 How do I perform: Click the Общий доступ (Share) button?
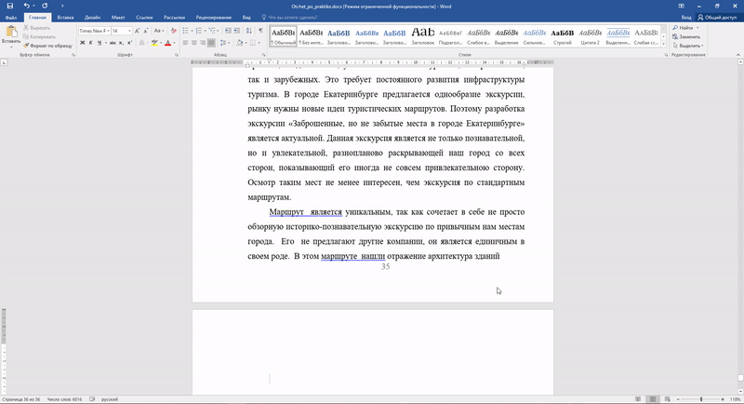[x=717, y=18]
